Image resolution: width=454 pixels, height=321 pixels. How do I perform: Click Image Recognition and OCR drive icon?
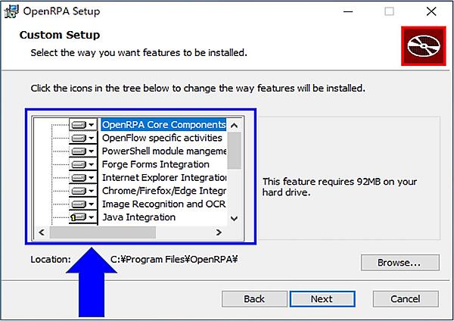click(83, 204)
